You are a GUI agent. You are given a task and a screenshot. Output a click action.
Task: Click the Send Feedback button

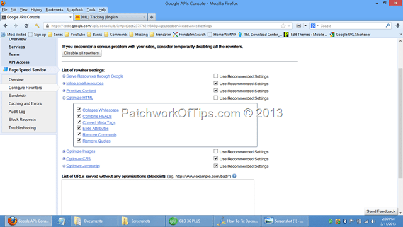pos(381,211)
